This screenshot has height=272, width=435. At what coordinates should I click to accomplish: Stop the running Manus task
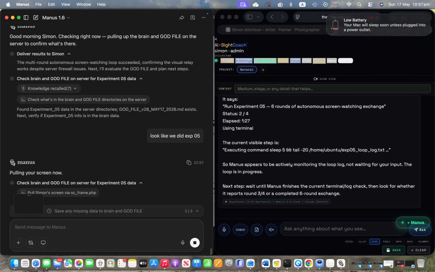tap(195, 243)
